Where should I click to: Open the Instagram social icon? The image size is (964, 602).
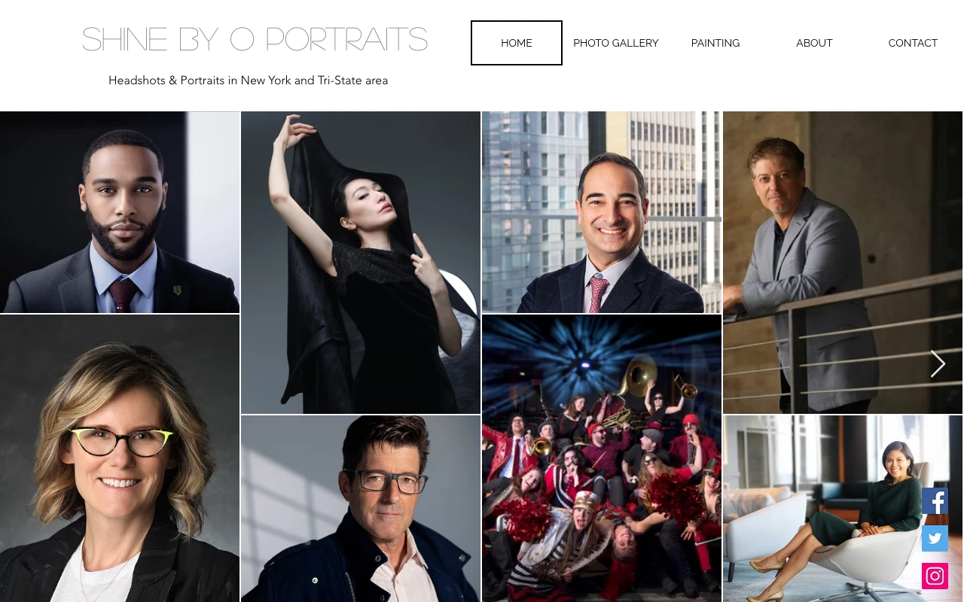pos(935,576)
